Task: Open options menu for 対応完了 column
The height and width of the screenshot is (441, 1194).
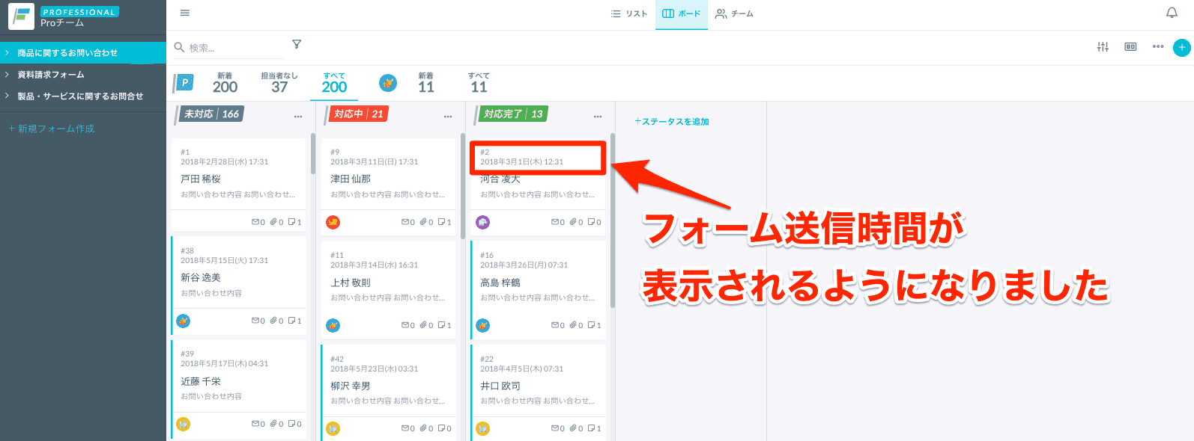Action: [x=598, y=117]
